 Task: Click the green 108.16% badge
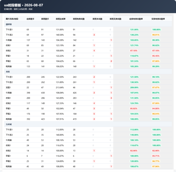(x=134, y=140)
